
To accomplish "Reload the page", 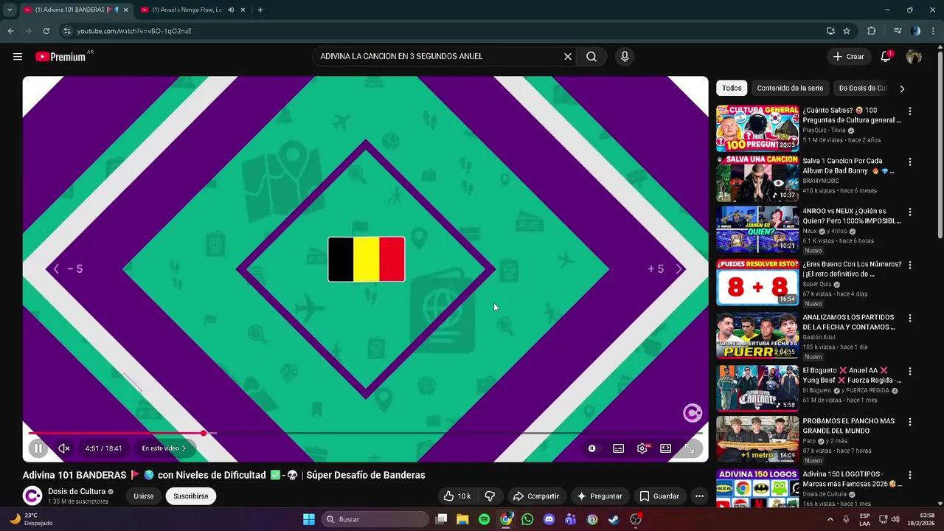I will point(46,31).
